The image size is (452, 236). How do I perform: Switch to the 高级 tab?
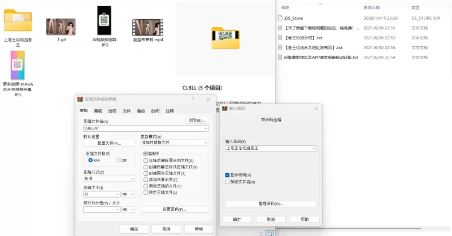click(98, 111)
